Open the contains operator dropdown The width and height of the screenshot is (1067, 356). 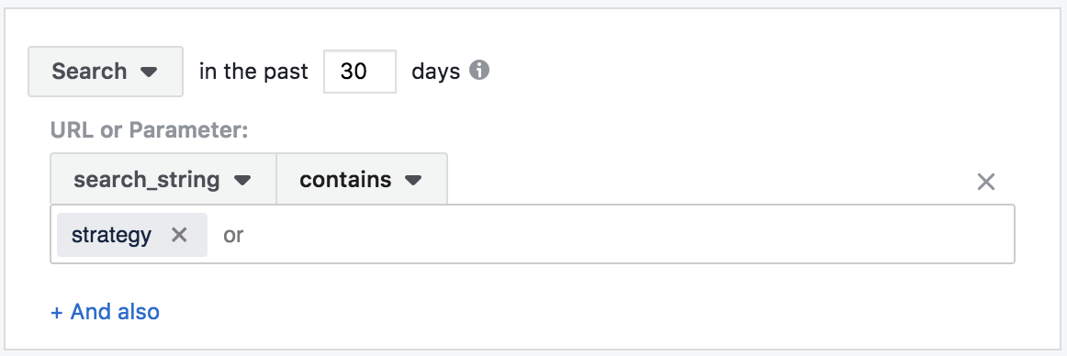362,179
